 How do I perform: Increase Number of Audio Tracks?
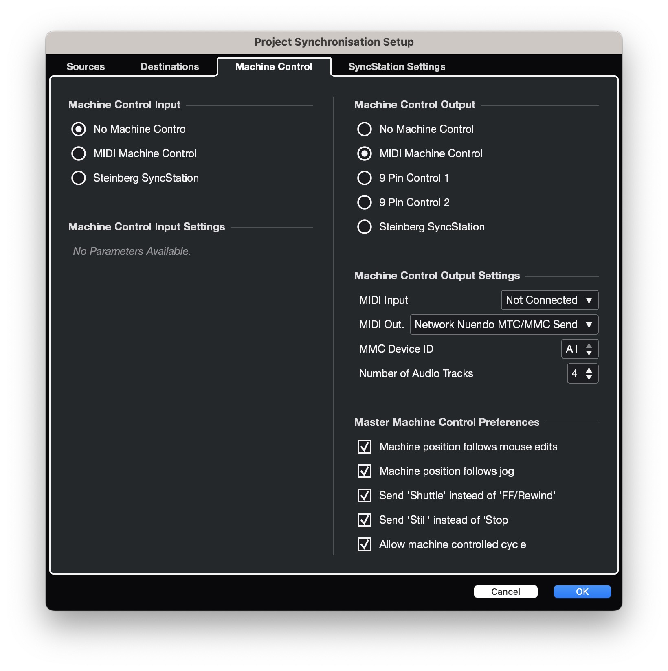tap(589, 370)
